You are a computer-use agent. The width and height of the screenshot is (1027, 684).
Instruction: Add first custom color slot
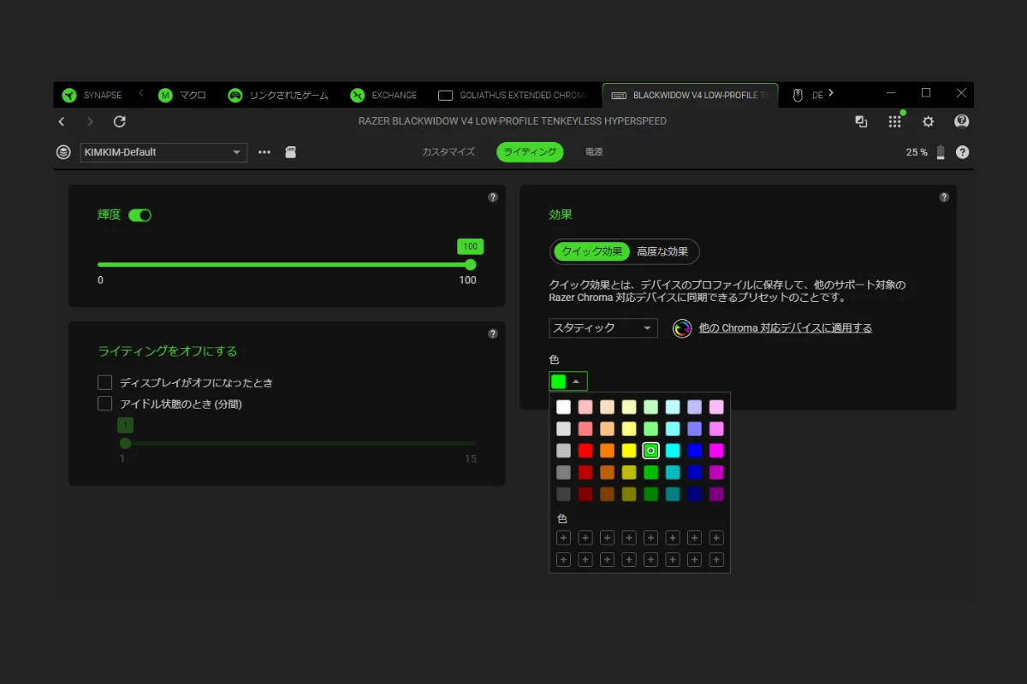pos(563,538)
